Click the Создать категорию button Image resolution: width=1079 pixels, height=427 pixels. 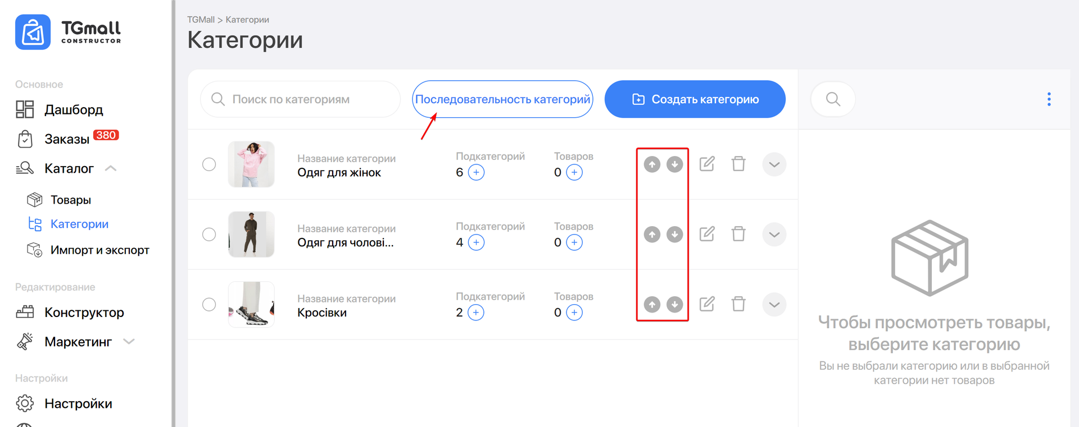coord(695,99)
